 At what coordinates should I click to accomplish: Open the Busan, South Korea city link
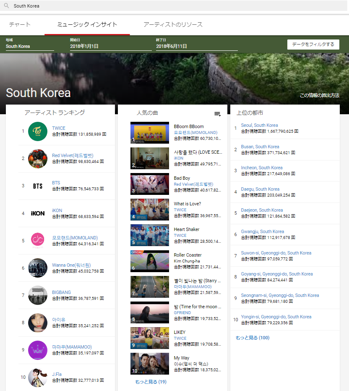(x=260, y=147)
